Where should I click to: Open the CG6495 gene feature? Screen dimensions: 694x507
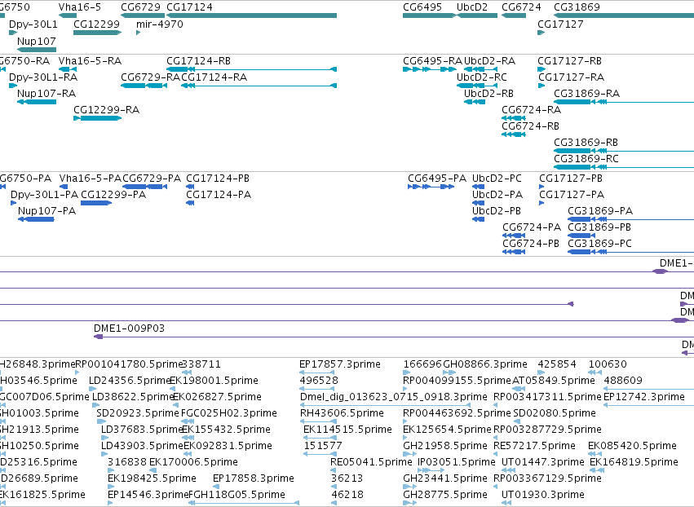pyautogui.click(x=429, y=15)
